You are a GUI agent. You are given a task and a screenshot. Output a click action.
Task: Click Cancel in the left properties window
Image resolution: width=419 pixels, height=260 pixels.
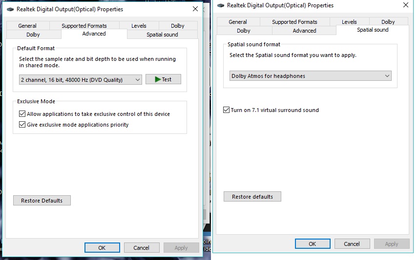pyautogui.click(x=142, y=248)
